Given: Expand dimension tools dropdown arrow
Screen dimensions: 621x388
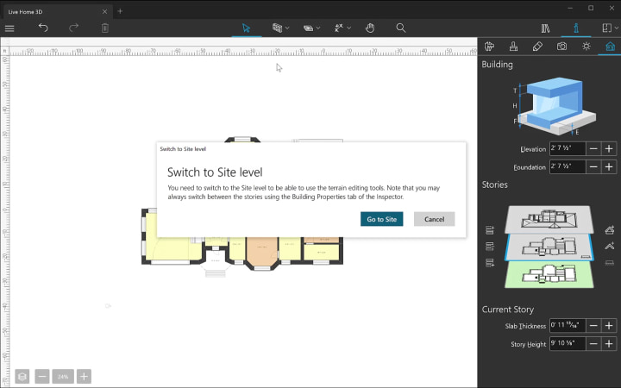Looking at the screenshot, I should pos(349,28).
